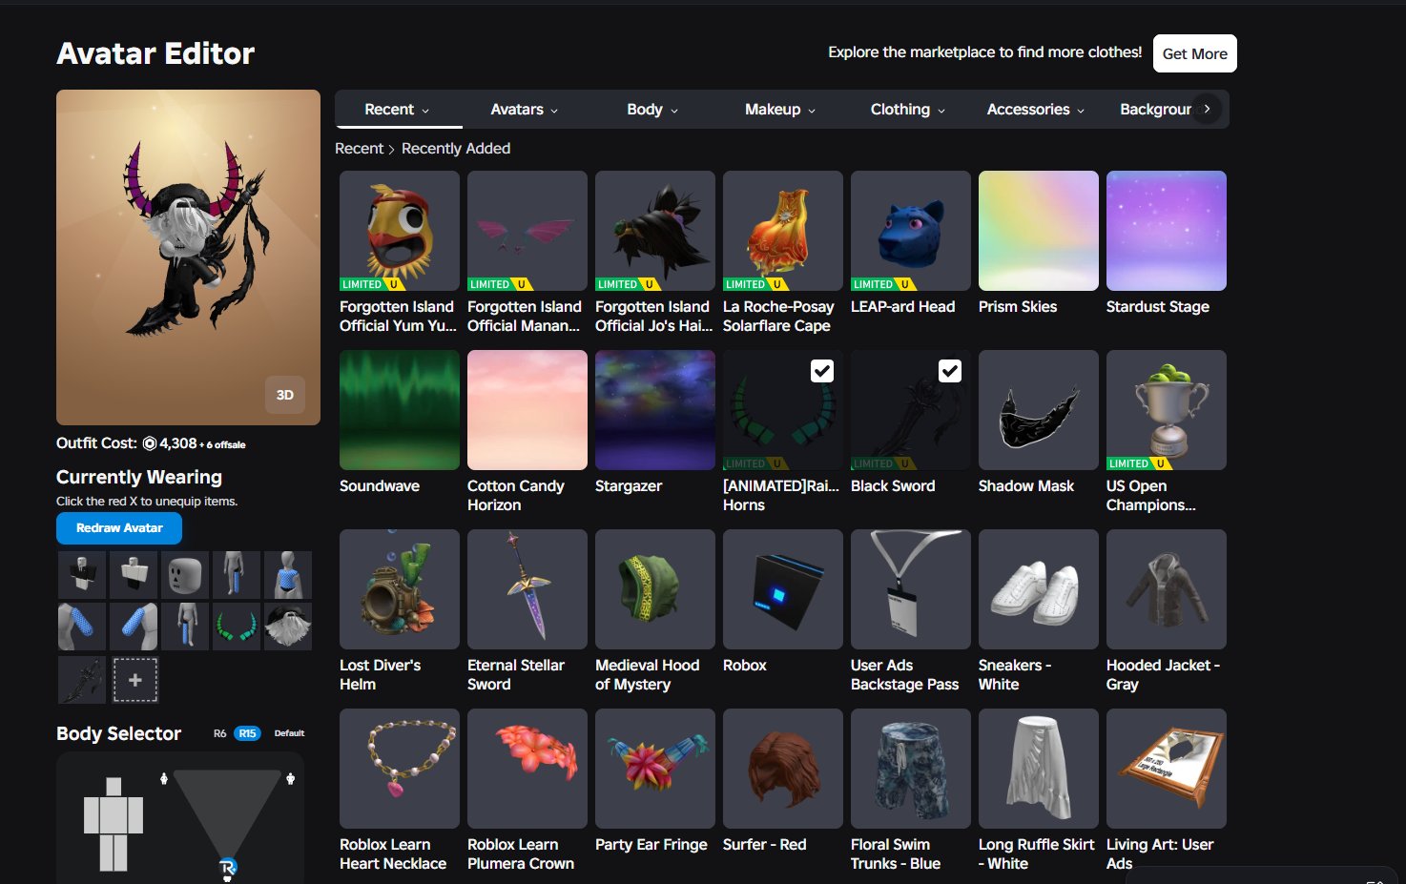Select the black suit jacket worn item
Image resolution: width=1406 pixels, height=884 pixels.
click(x=82, y=574)
